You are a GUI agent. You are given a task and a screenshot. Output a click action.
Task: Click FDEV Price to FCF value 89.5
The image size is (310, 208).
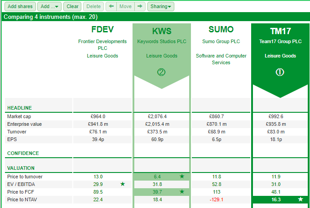tap(98, 192)
